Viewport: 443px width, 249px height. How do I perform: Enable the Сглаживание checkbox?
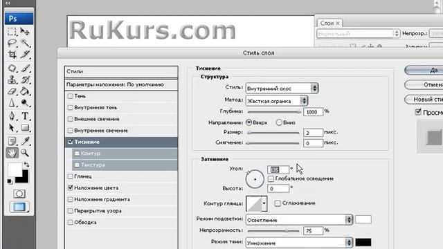point(278,203)
